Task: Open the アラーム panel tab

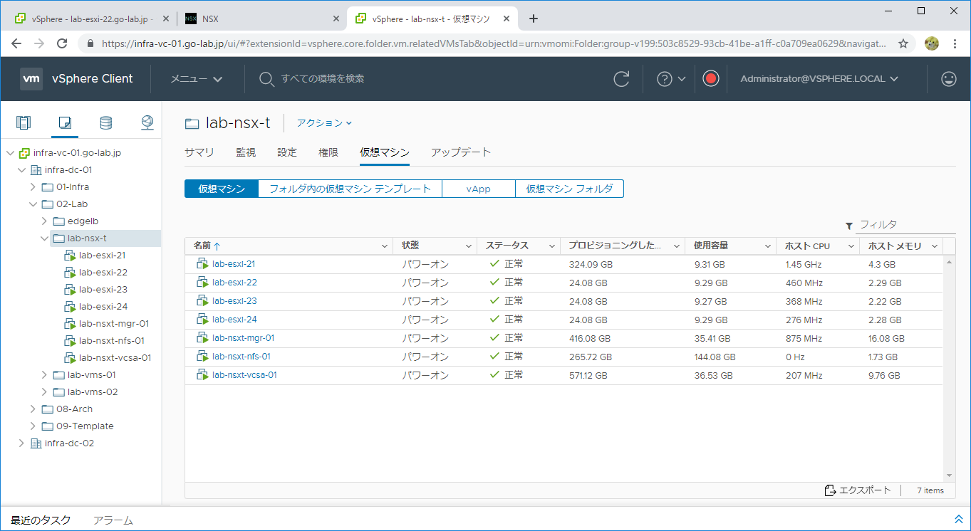Action: tap(113, 520)
